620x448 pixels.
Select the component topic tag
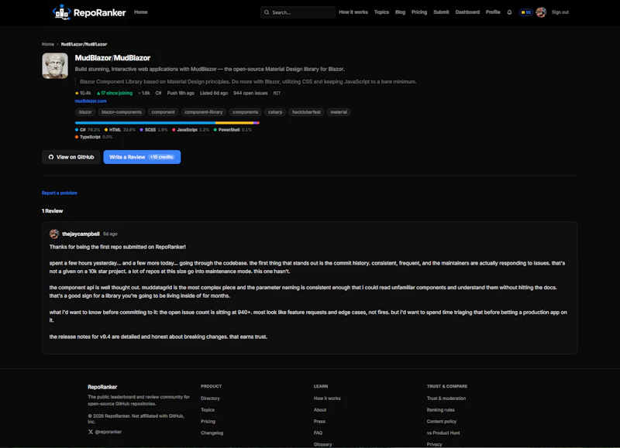(163, 112)
